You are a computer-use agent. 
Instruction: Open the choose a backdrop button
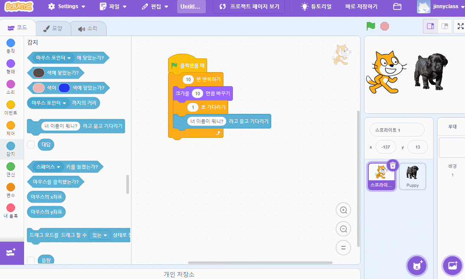tap(453, 265)
